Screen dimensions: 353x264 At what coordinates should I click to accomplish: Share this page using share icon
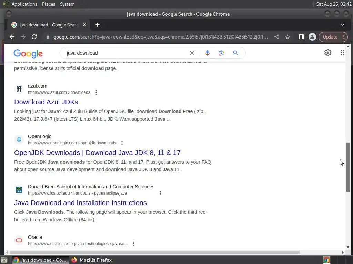[276, 37]
